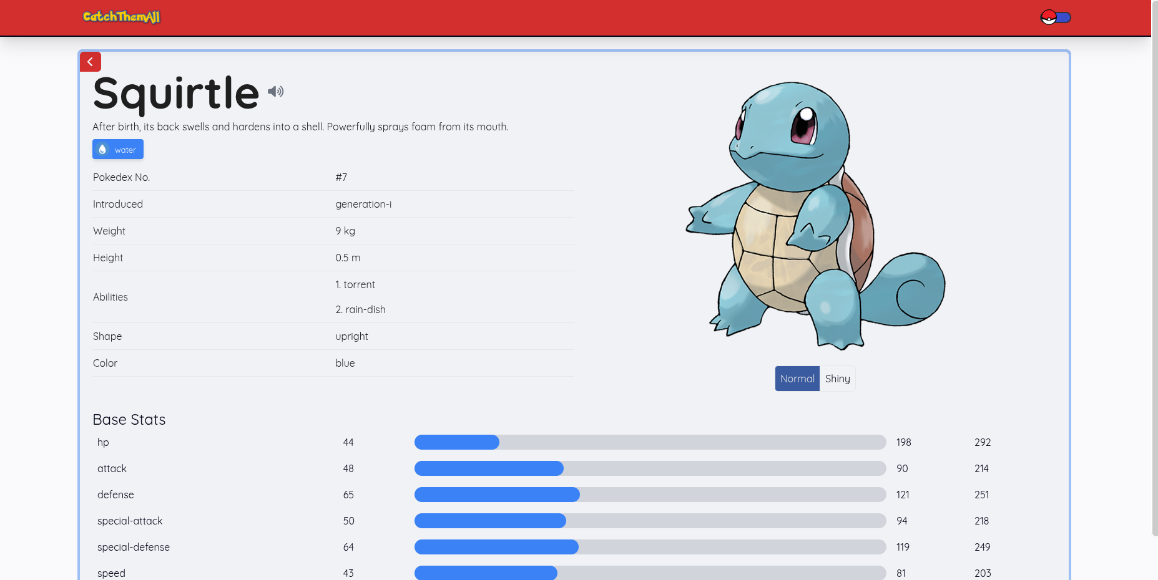Go back with the red arrow button
Screen dimensions: 1158x580
[x=91, y=62]
